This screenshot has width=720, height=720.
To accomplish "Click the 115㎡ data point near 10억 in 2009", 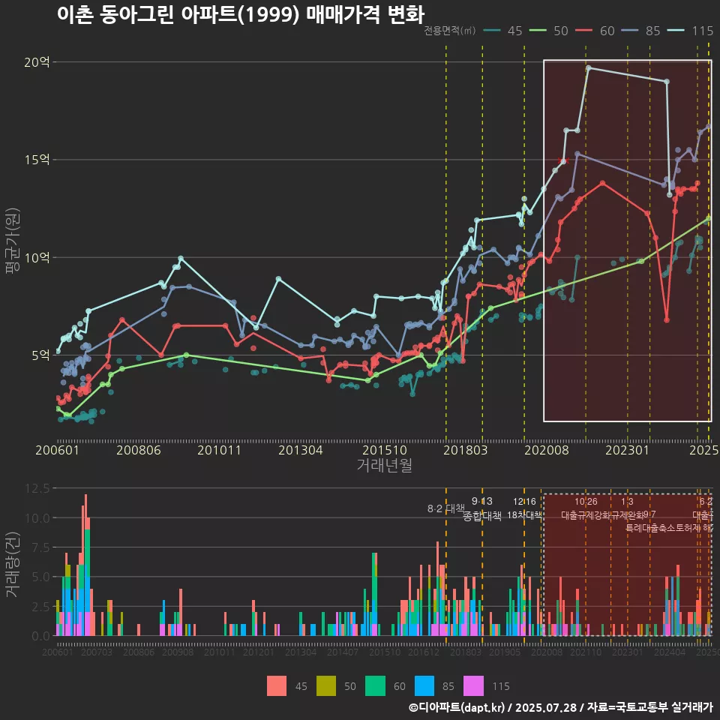I will click(181, 259).
